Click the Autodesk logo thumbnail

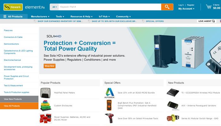(x=110, y=93)
